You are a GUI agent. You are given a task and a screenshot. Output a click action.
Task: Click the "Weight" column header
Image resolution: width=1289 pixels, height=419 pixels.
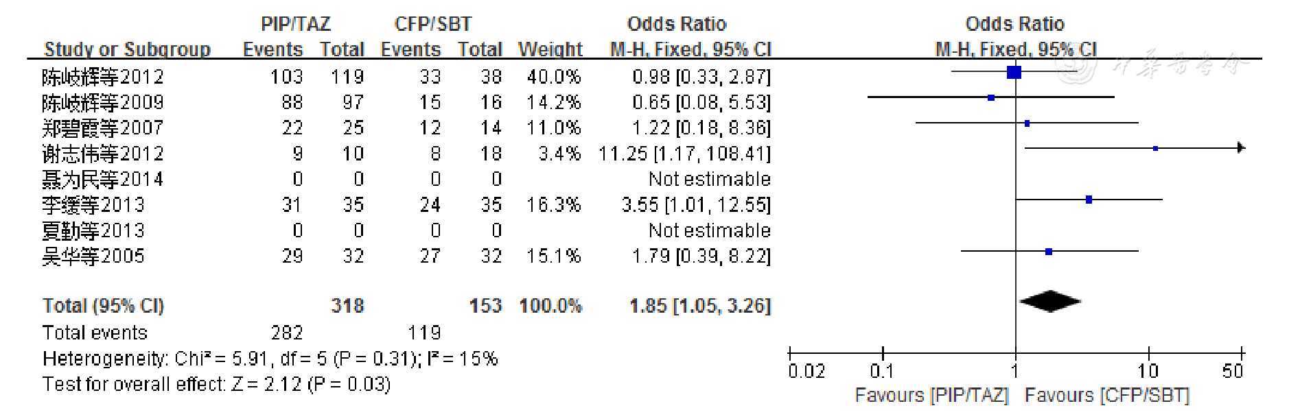pyautogui.click(x=550, y=49)
